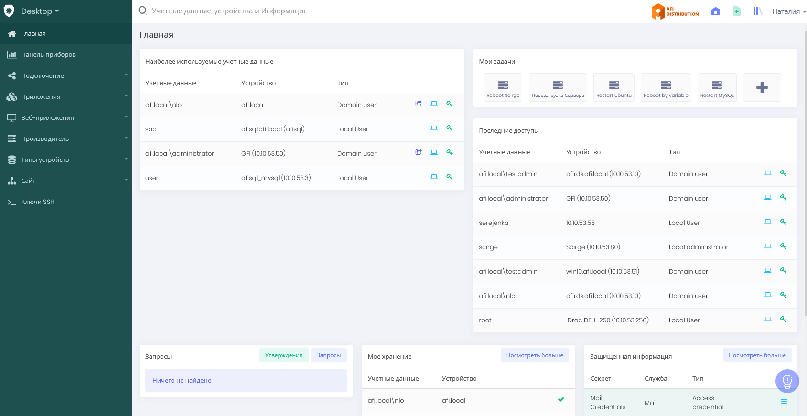Click the laptop connect icon for saa

pos(434,128)
